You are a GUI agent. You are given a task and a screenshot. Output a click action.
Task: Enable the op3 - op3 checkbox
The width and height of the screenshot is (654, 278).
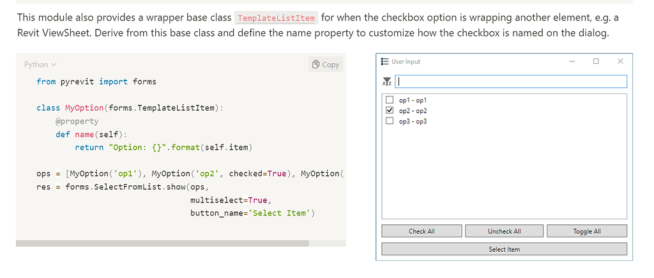tap(389, 121)
